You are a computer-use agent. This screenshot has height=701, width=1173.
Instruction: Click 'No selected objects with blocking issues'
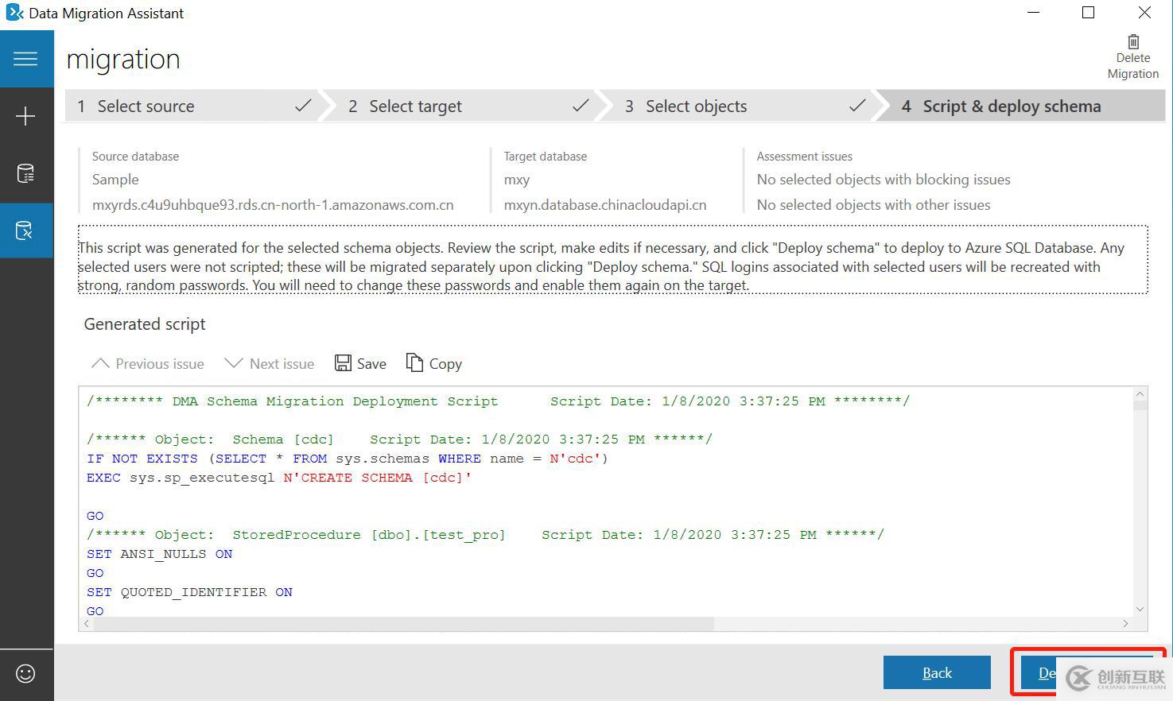884,180
